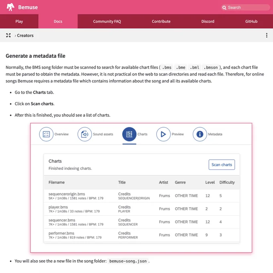
Task: Open the Play nav item
Action: [x=19, y=21]
